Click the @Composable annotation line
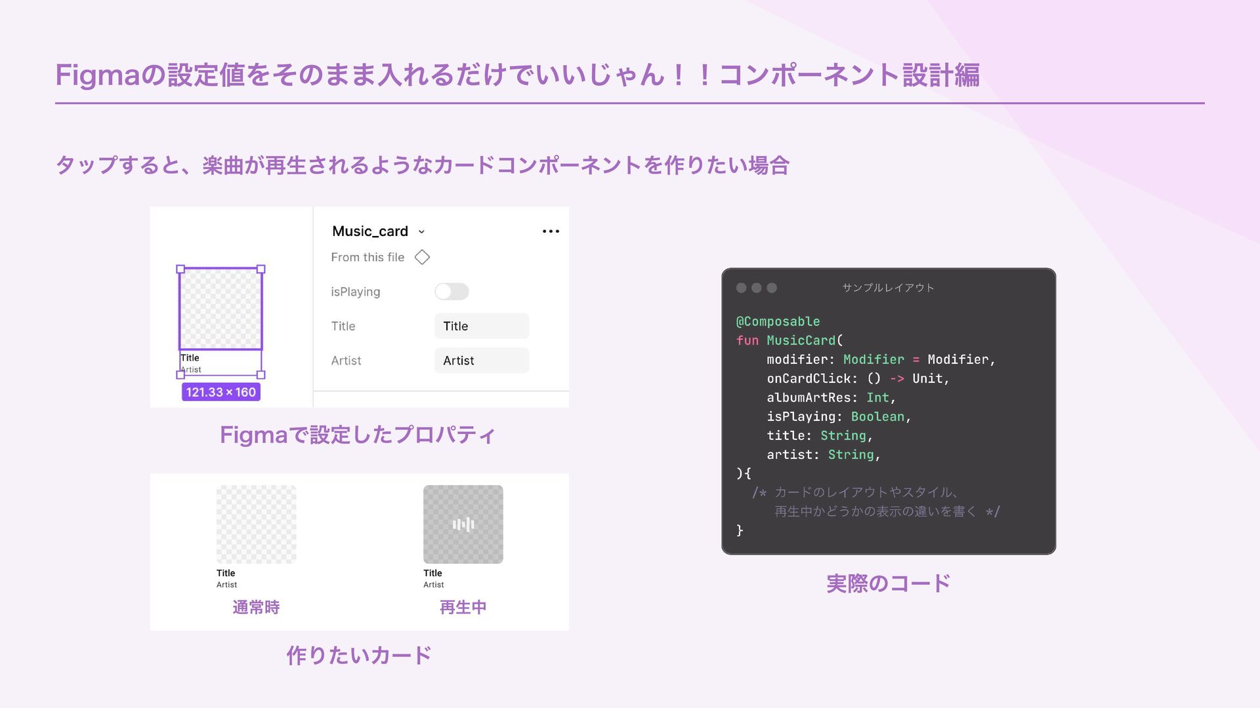 click(778, 321)
